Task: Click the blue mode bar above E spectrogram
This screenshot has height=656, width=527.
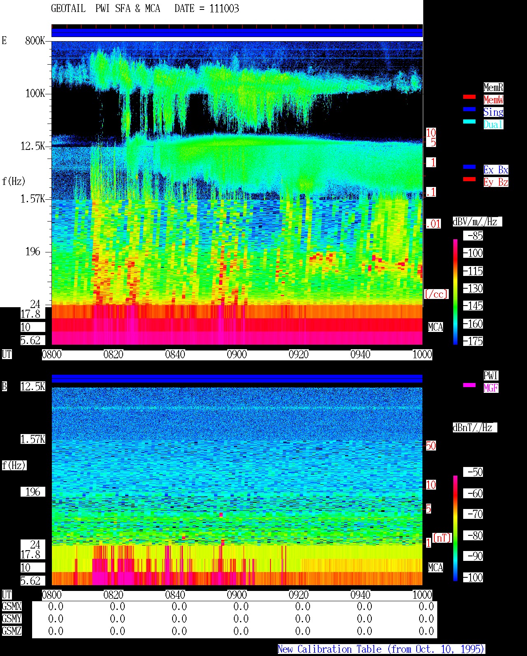Action: [237, 33]
